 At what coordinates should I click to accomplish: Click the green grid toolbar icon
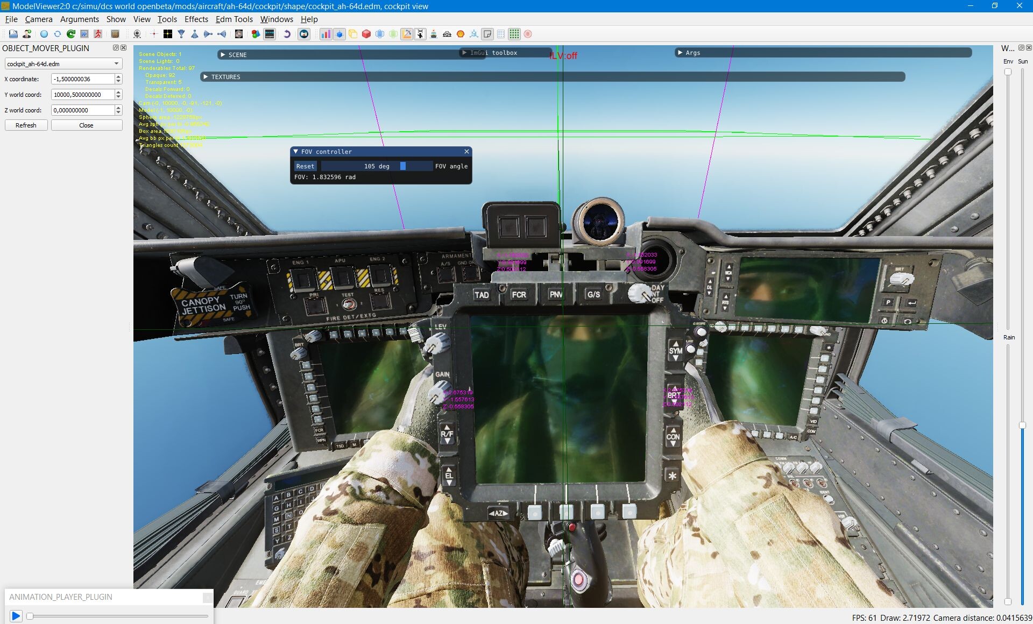point(514,34)
